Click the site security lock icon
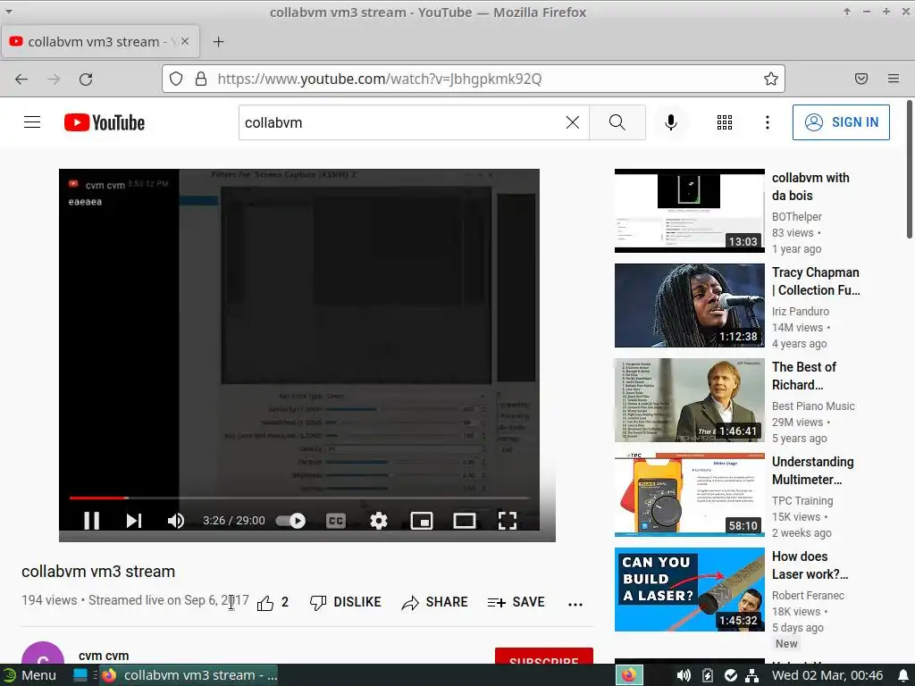Image resolution: width=915 pixels, height=686 pixels. coord(201,79)
